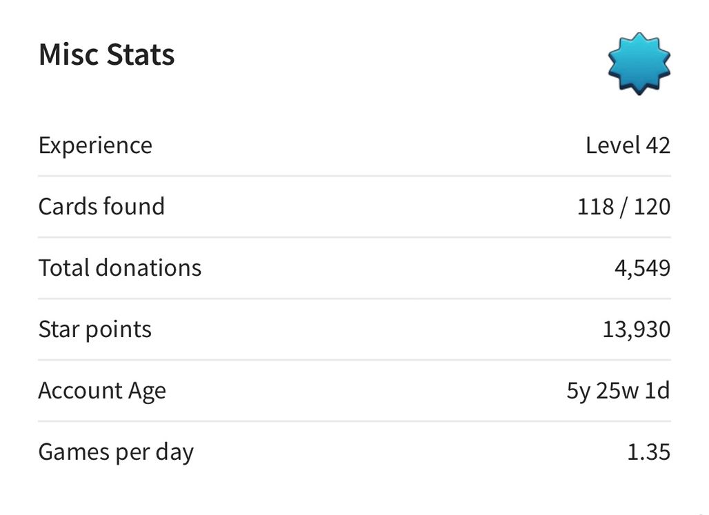709x515 pixels.
Task: Select the Account Age label
Action: coord(102,391)
